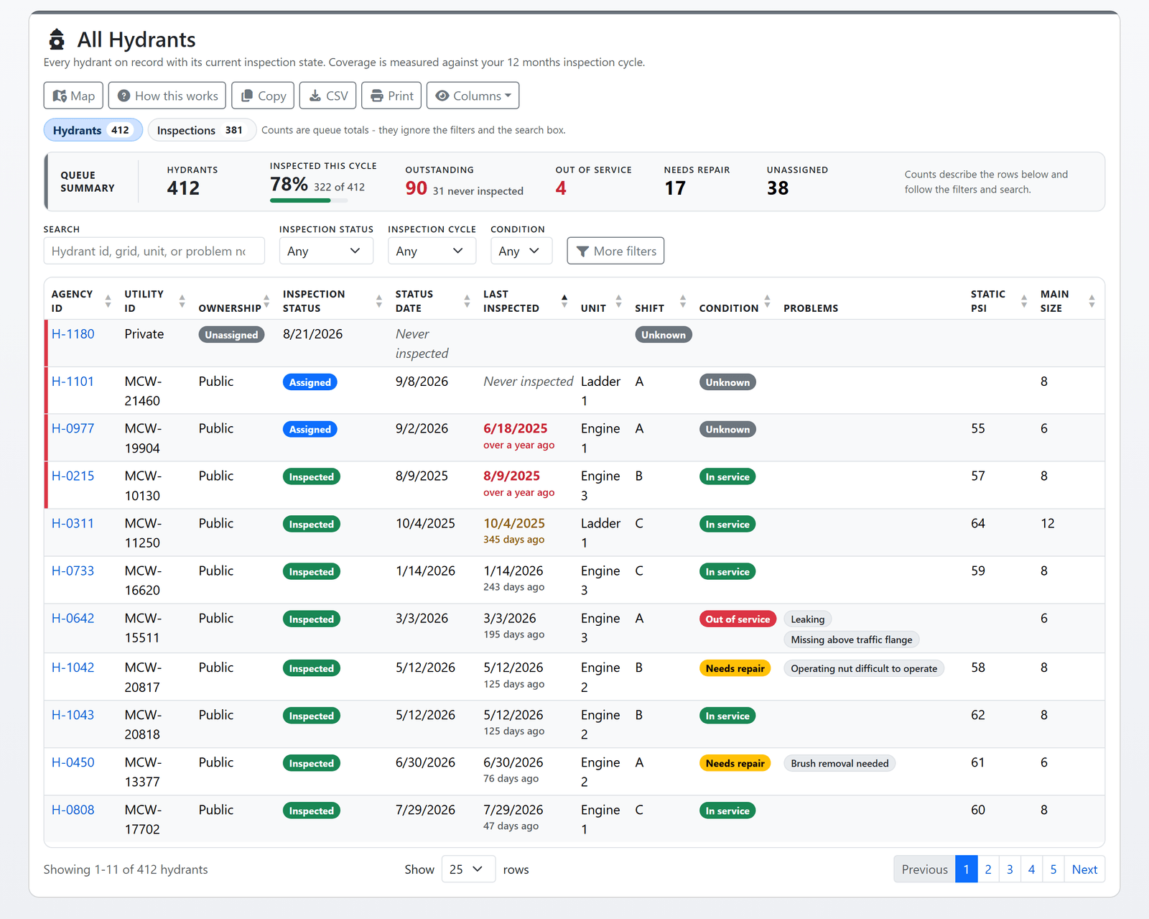Image resolution: width=1149 pixels, height=919 pixels.
Task: Open hydrant H-0215 record
Action: [x=73, y=476]
